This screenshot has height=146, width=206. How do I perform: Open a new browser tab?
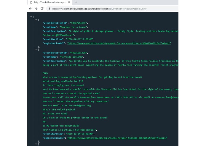point(76,2)
